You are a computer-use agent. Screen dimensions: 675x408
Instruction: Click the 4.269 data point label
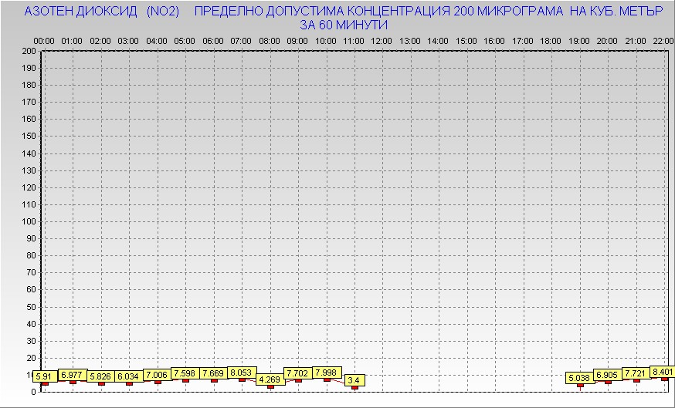(x=270, y=379)
